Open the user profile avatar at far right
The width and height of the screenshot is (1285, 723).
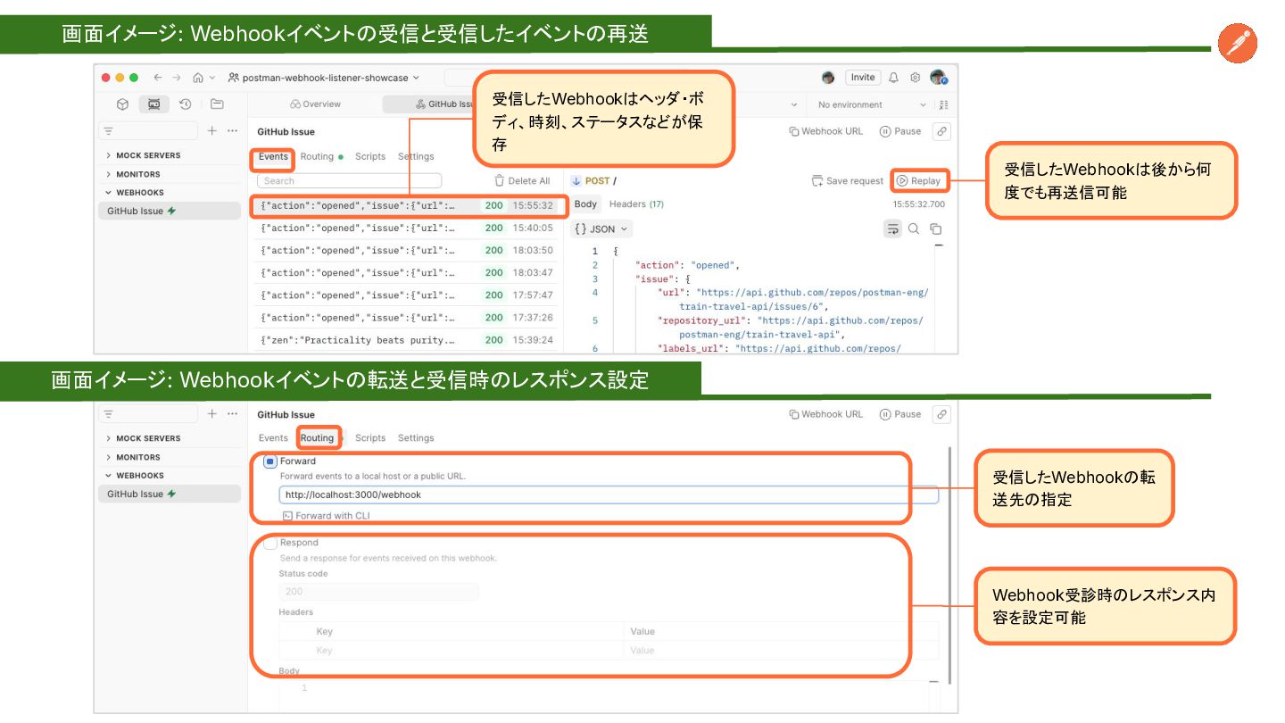point(938,78)
